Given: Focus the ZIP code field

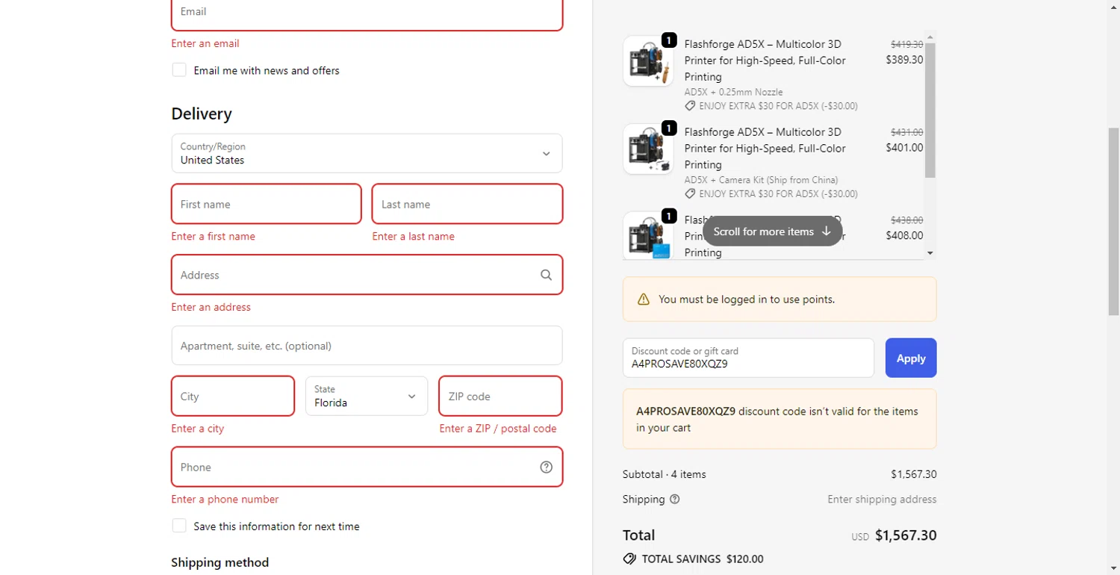Looking at the screenshot, I should click(500, 397).
